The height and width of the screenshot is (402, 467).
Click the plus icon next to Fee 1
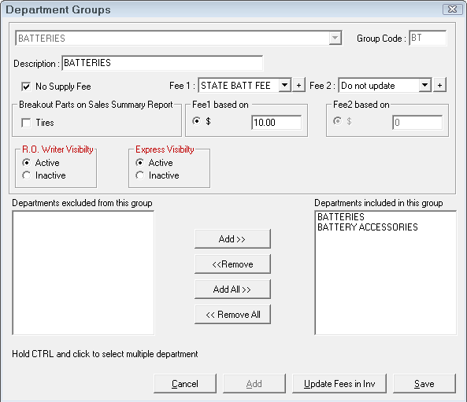[298, 86]
